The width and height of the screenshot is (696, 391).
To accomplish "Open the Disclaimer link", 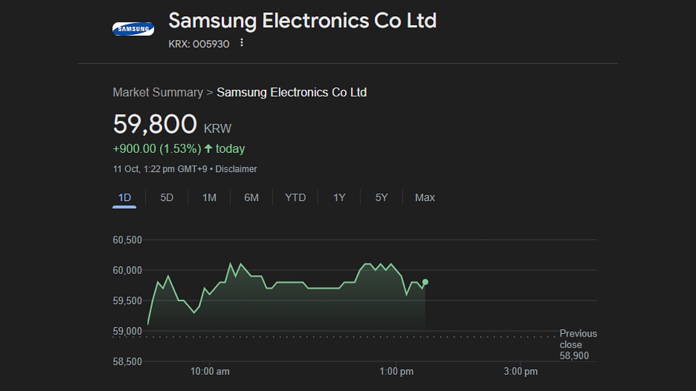I will point(238,169).
